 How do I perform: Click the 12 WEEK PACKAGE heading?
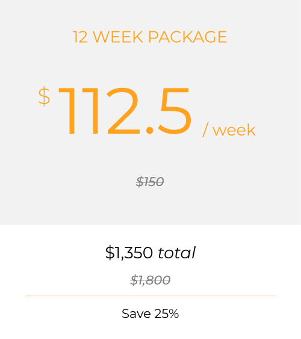point(150,37)
